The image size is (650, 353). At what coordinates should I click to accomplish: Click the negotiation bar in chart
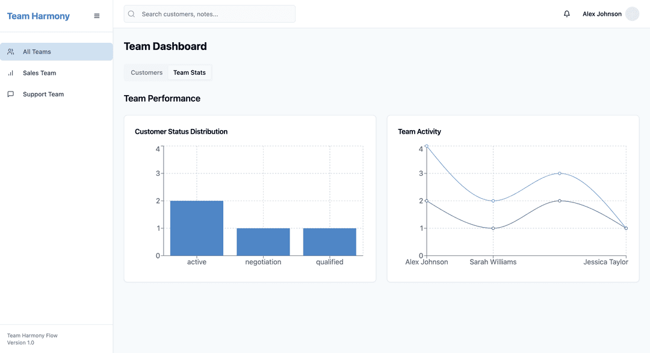pyautogui.click(x=263, y=242)
